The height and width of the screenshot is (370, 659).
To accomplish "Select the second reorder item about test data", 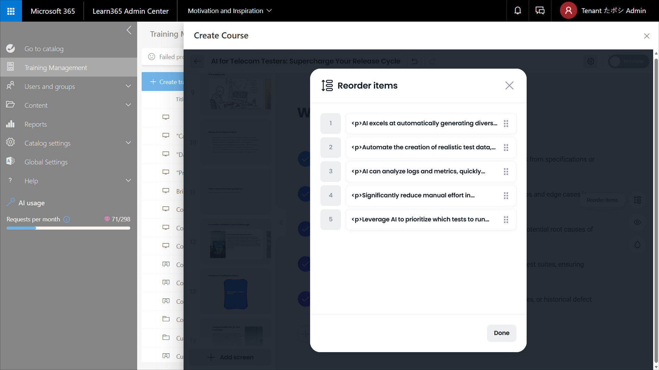I will [x=424, y=148].
